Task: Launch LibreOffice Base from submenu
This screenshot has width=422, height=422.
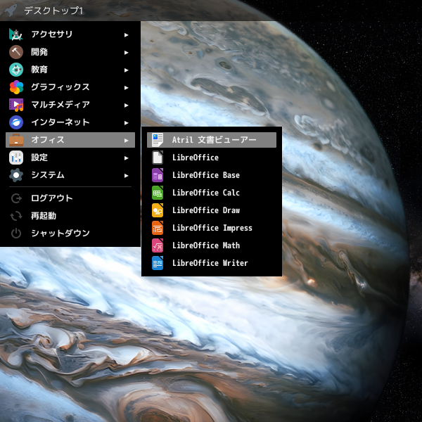Action: pyautogui.click(x=212, y=175)
